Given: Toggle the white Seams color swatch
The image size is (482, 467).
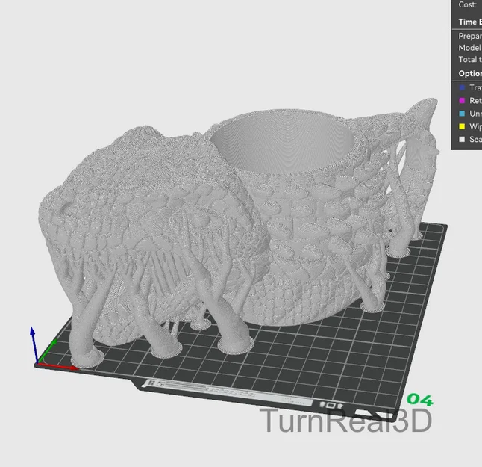Looking at the screenshot, I should [x=462, y=140].
